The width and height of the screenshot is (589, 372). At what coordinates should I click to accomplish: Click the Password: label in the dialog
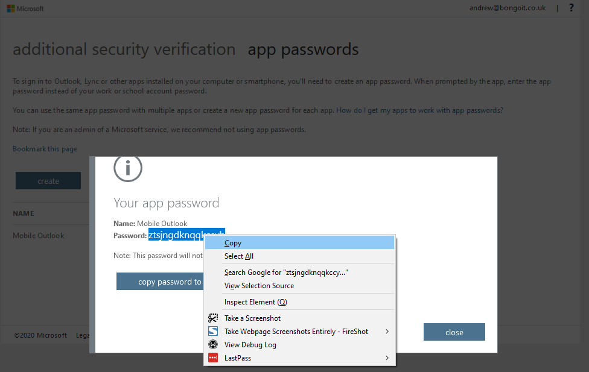[x=130, y=236]
